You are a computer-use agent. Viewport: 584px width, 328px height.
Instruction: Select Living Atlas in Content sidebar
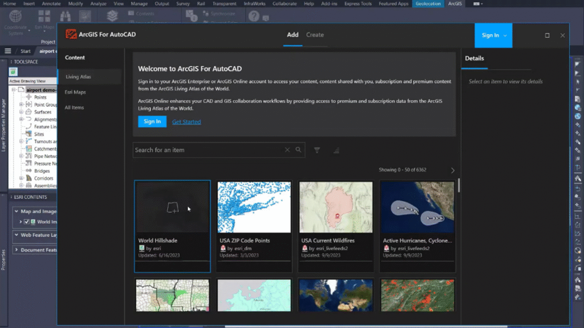90,77
